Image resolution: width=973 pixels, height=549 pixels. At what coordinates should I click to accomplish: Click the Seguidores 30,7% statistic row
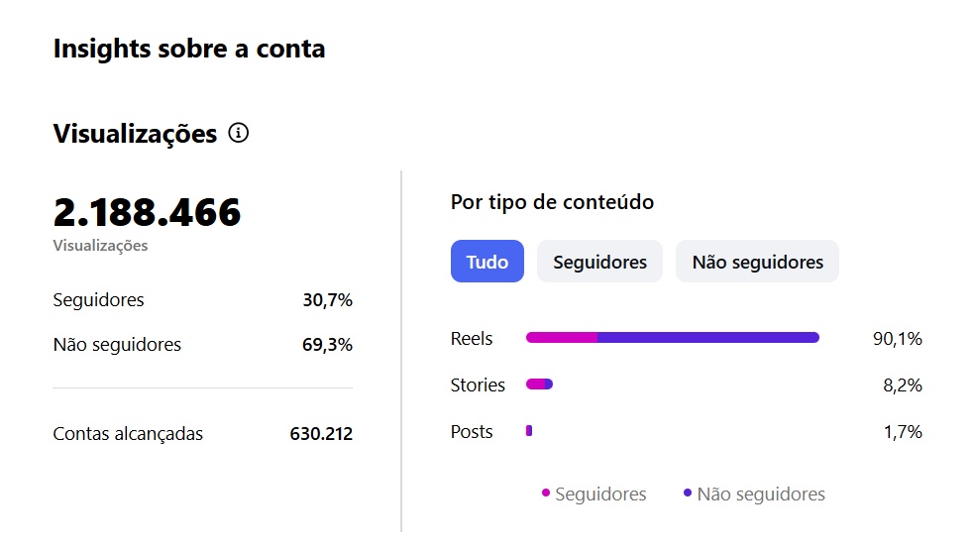coord(202,300)
